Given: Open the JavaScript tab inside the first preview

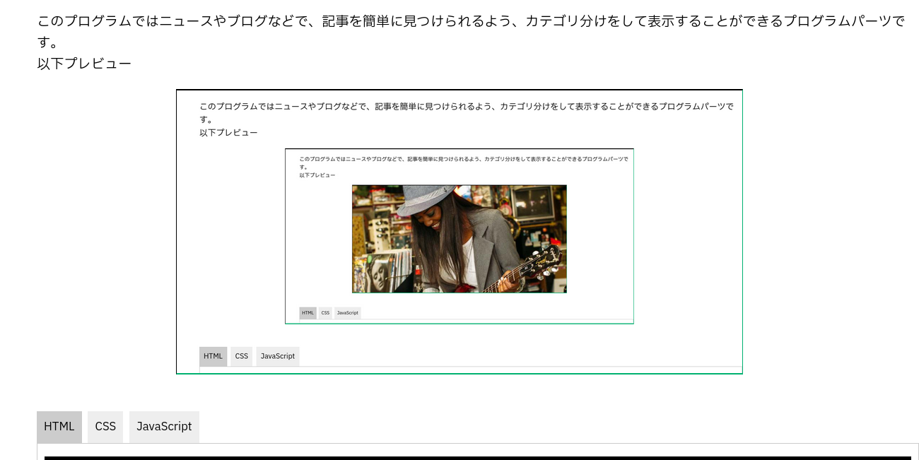Looking at the screenshot, I should click(277, 356).
